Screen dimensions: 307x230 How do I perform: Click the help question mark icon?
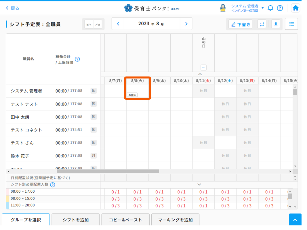coord(280,8)
